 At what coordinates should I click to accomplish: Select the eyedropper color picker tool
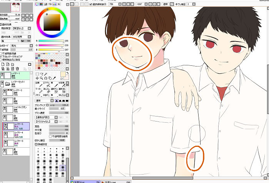(x=54, y=78)
